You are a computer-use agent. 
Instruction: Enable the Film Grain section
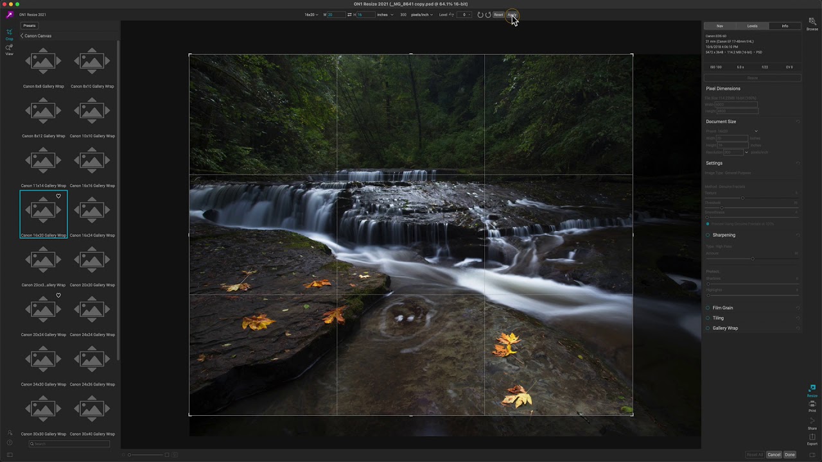708,308
